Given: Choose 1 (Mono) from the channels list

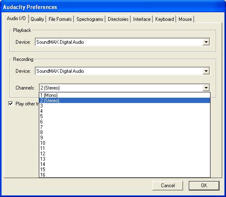Looking at the screenshot, I should point(125,95).
